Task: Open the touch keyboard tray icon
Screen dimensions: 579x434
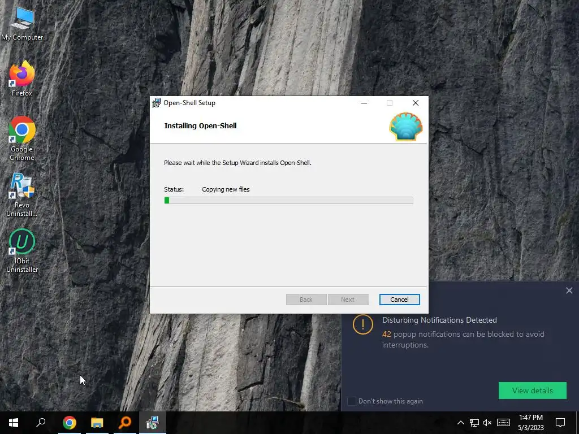Action: click(503, 423)
